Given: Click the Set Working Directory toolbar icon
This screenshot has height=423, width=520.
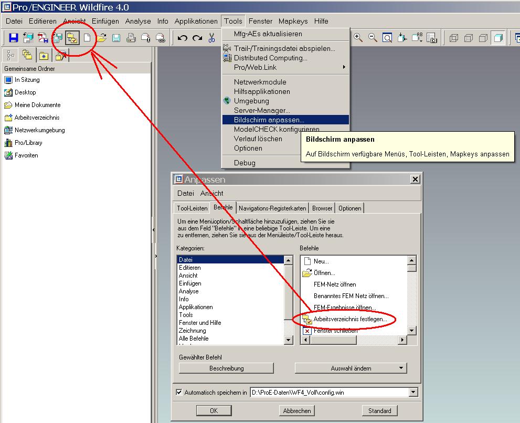Looking at the screenshot, I should [x=72, y=38].
